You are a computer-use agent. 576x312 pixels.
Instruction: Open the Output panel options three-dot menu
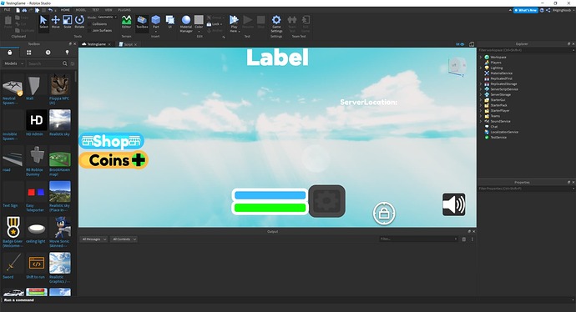click(x=472, y=239)
